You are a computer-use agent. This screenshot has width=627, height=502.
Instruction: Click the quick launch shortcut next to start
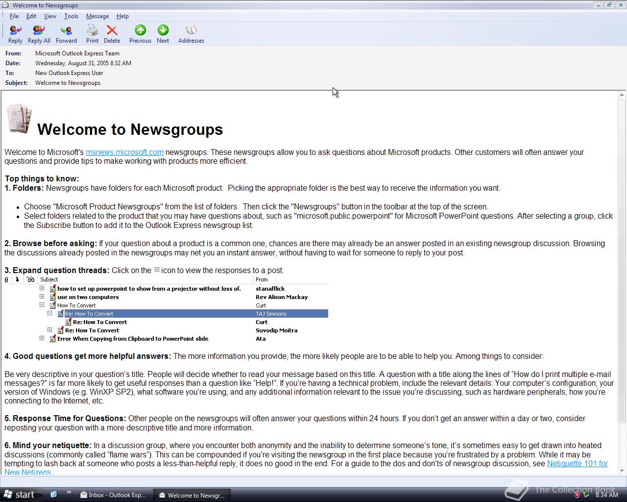[54, 495]
